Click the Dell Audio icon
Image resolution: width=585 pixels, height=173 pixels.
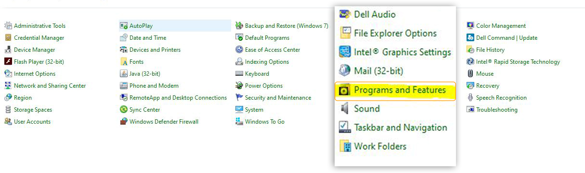point(345,14)
